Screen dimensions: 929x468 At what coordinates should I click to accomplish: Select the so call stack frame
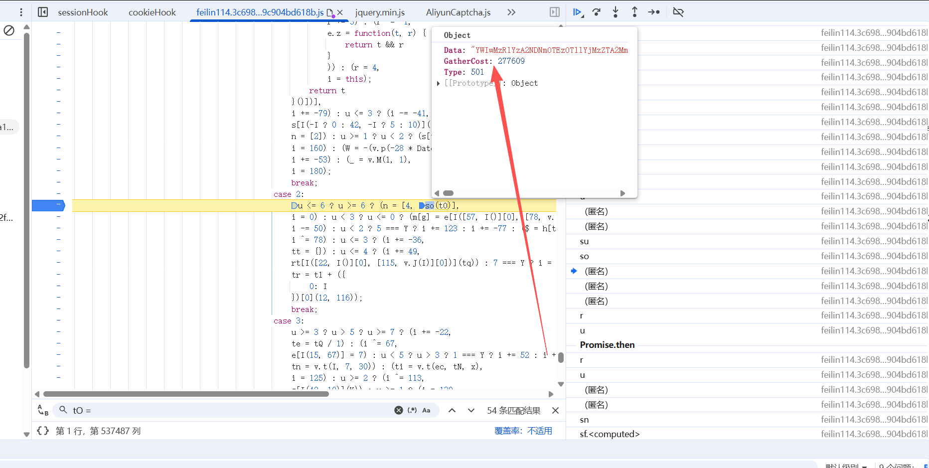[x=584, y=256]
